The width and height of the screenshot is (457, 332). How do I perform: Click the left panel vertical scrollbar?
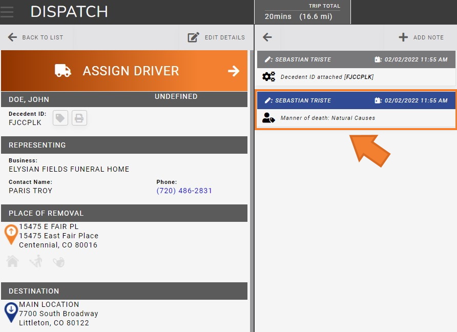tap(252, 191)
